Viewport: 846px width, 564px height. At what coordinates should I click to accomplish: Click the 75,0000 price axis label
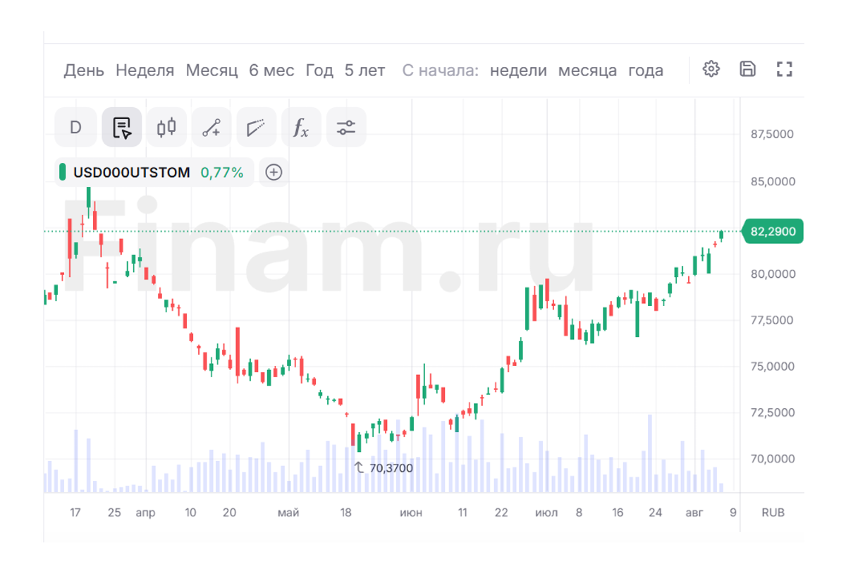(x=773, y=366)
